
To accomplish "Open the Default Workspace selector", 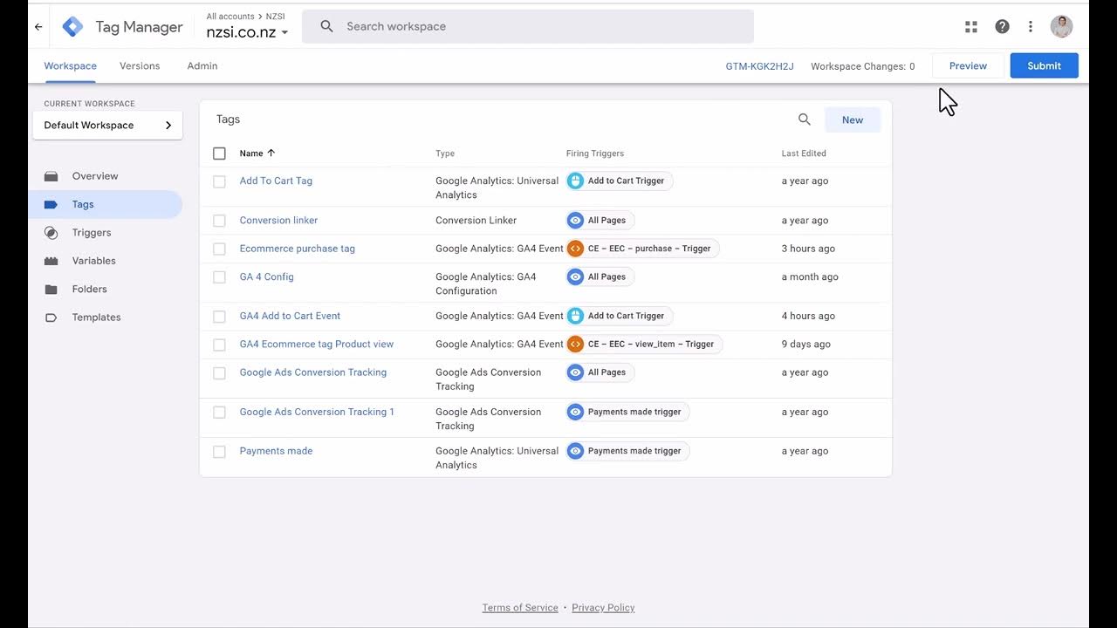I will 107,126.
